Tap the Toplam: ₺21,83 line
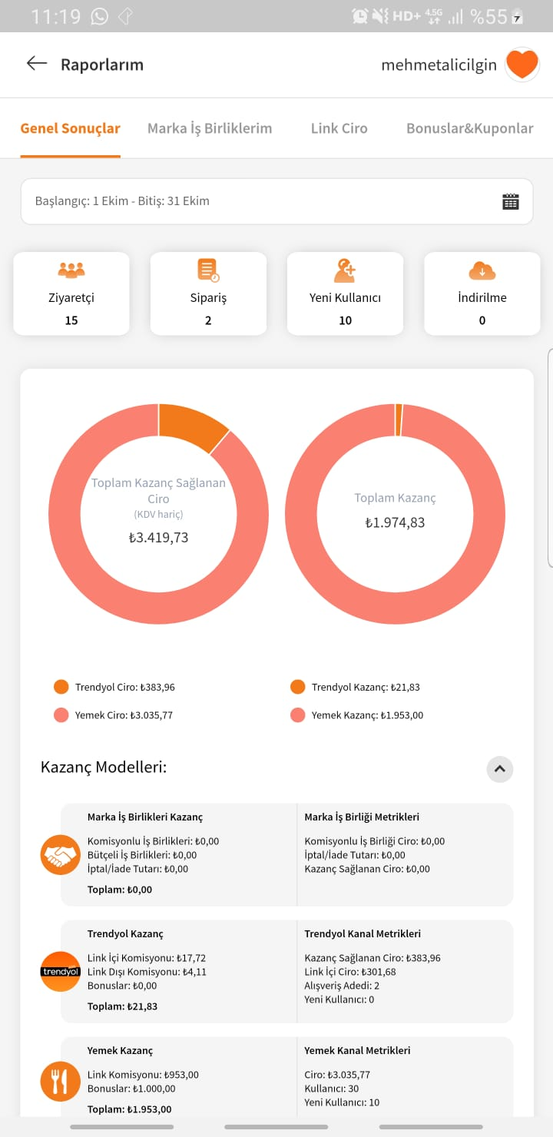 (x=122, y=1006)
